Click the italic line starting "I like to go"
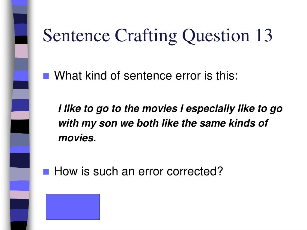This screenshot has height=230, width=307. pyautogui.click(x=170, y=109)
